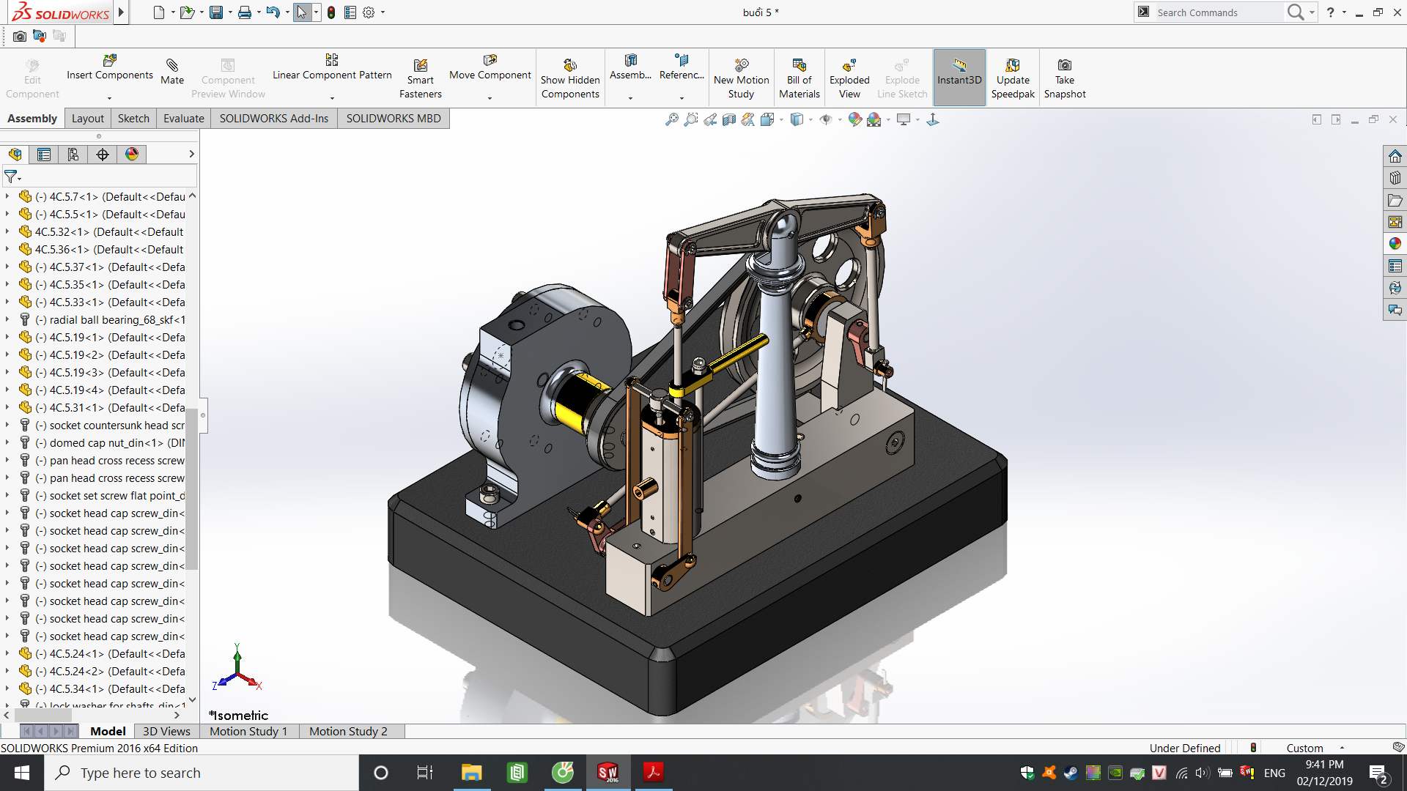The width and height of the screenshot is (1407, 791).
Task: Click the Windows Start button
Action: (x=22, y=773)
